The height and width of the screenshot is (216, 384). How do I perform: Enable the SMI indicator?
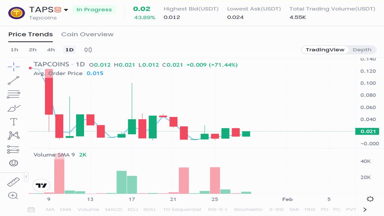pos(294,210)
